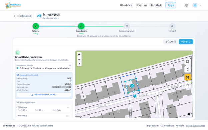
Task: Open the Impressum link
Action: (x=152, y=126)
